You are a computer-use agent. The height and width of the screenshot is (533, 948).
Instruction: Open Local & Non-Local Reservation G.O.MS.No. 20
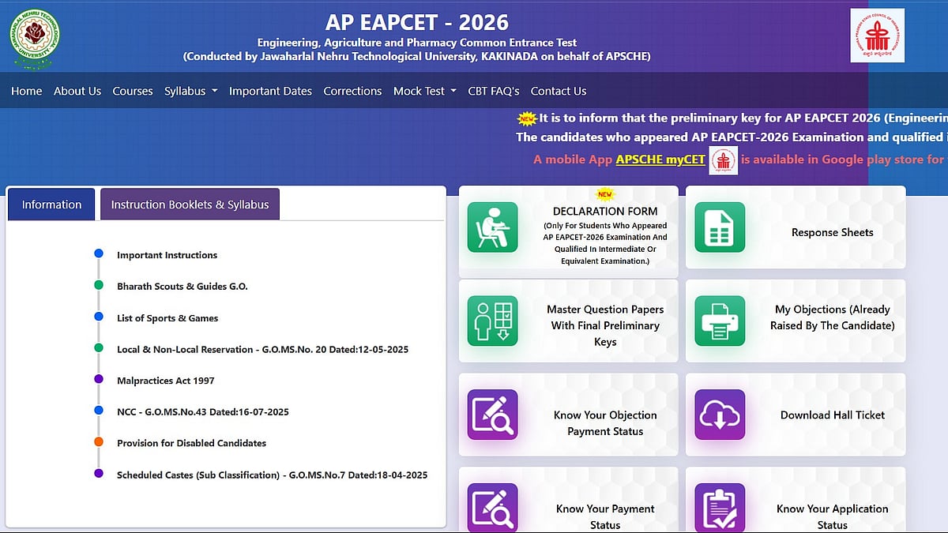(262, 349)
